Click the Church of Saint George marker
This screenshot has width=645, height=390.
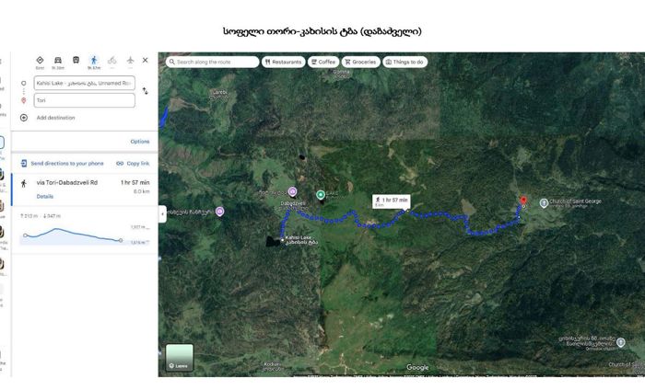click(544, 202)
